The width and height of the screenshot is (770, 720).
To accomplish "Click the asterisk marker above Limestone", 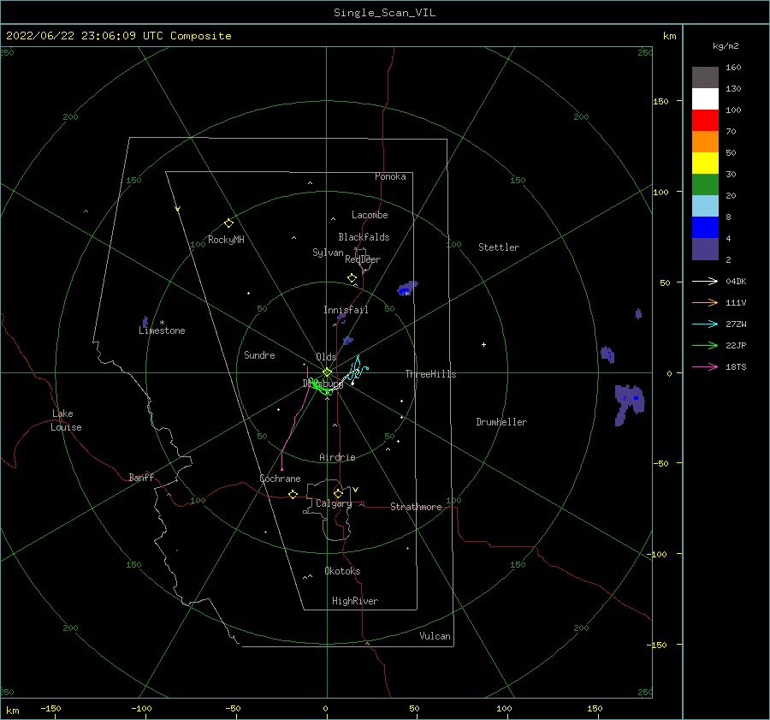I will pyautogui.click(x=162, y=323).
